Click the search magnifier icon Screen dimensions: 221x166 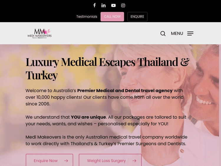pyautogui.click(x=163, y=33)
